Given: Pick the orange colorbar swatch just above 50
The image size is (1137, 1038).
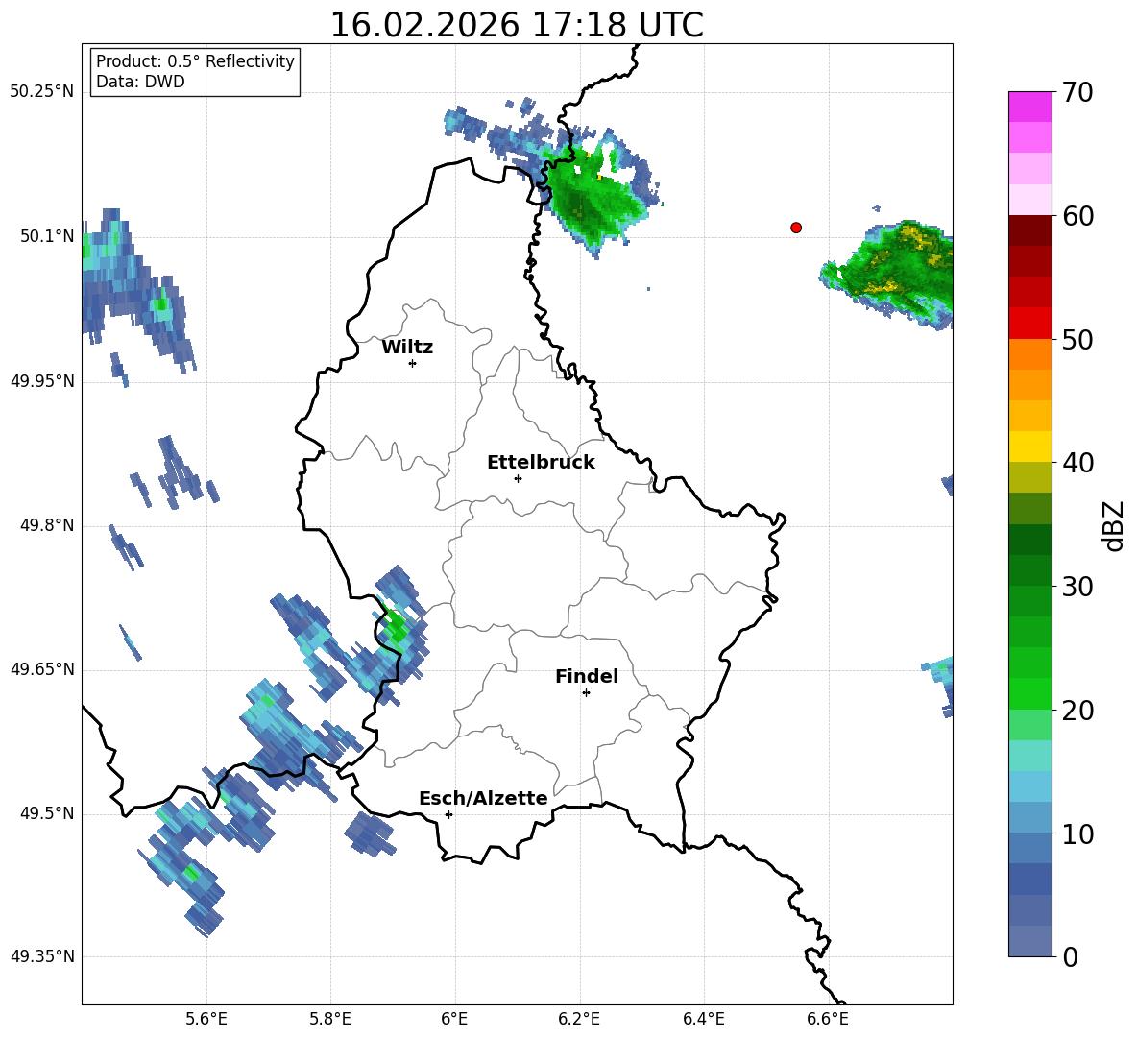Looking at the screenshot, I should click(1029, 354).
